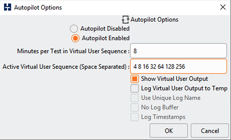This screenshot has width=231, height=140.
Task: Select the Autopilot Disabled radio button
Action: [74, 28]
